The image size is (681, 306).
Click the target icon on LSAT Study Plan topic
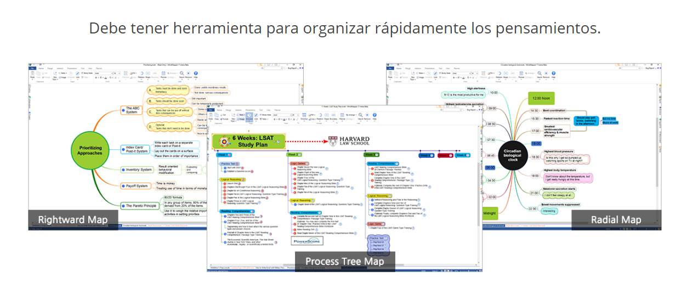[223, 141]
